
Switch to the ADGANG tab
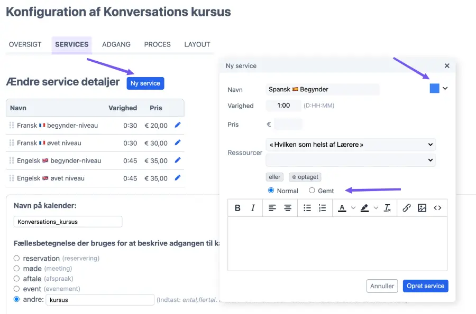[116, 44]
